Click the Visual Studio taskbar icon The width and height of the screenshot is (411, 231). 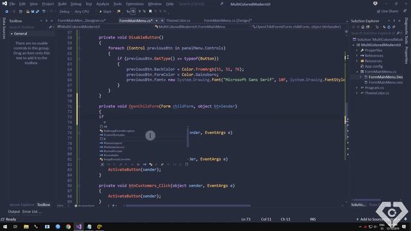[78, 227]
